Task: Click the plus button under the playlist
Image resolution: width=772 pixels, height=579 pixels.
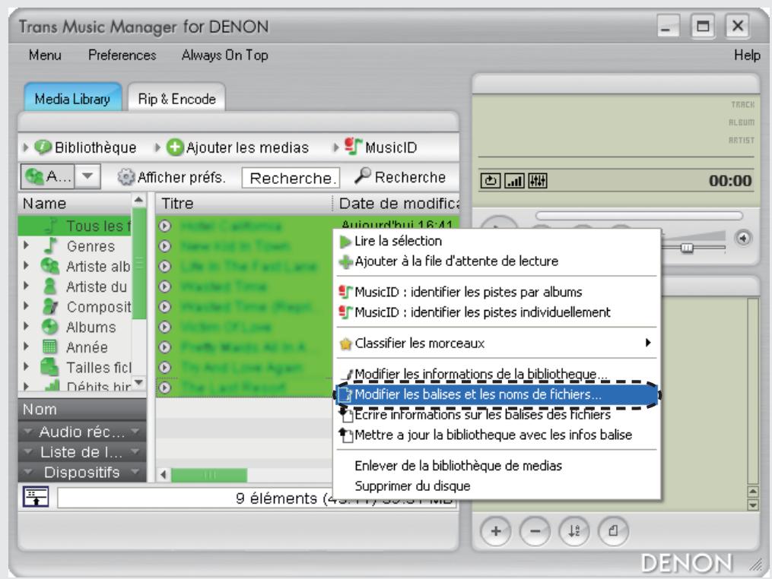Action: (495, 531)
